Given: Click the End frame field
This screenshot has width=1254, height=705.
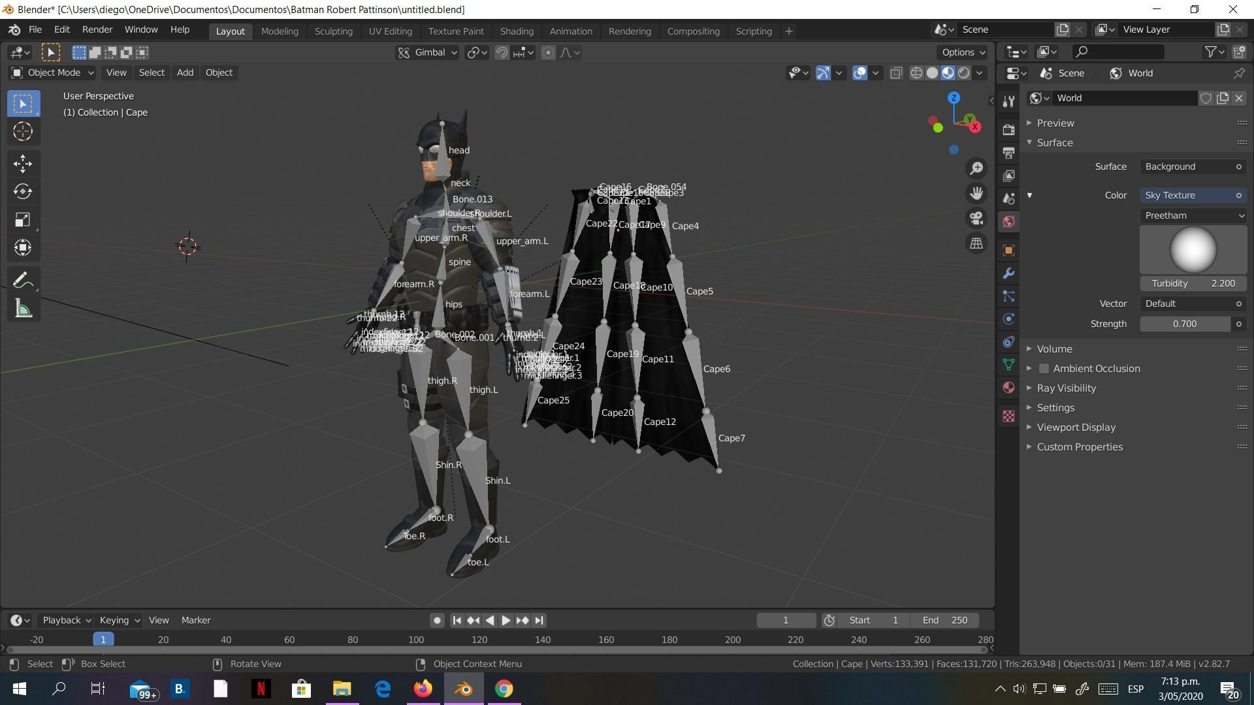Looking at the screenshot, I should click(x=945, y=620).
